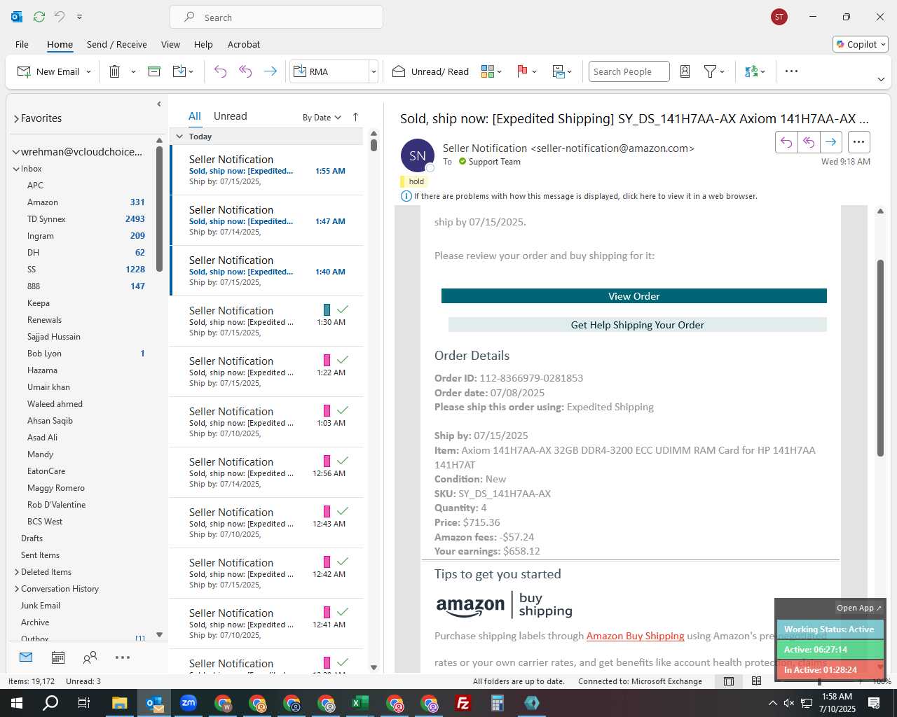Click ribbon Forward arrow icon
This screenshot has width=897, height=717.
tap(270, 71)
